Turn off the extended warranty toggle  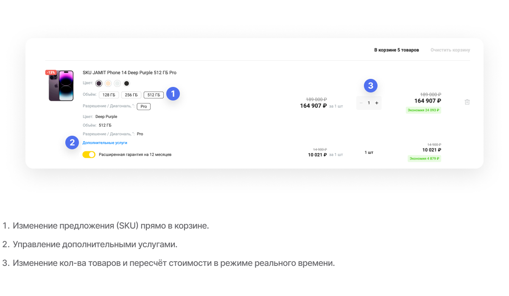89,155
